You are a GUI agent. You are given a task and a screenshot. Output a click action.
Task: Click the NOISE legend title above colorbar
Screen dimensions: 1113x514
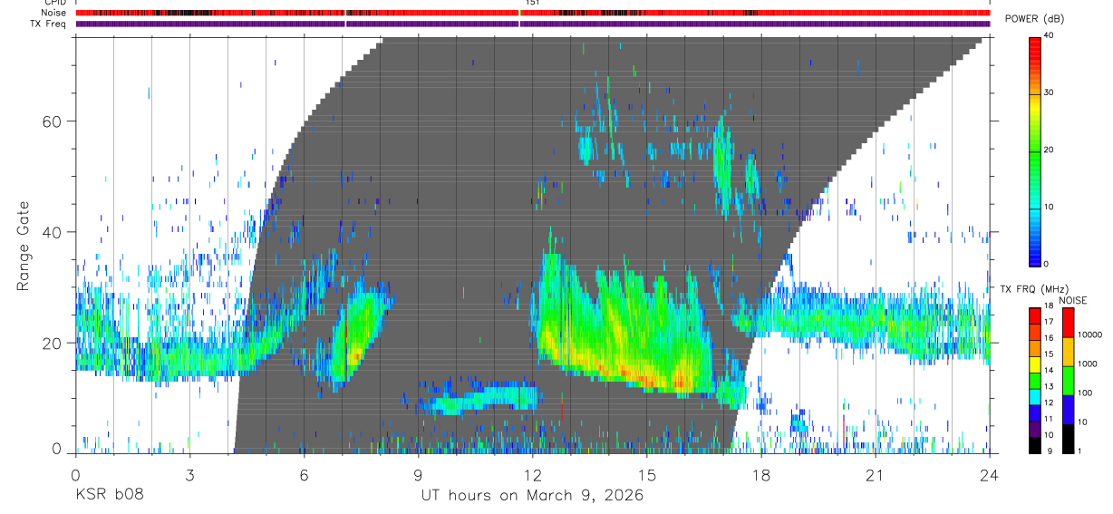1073,300
